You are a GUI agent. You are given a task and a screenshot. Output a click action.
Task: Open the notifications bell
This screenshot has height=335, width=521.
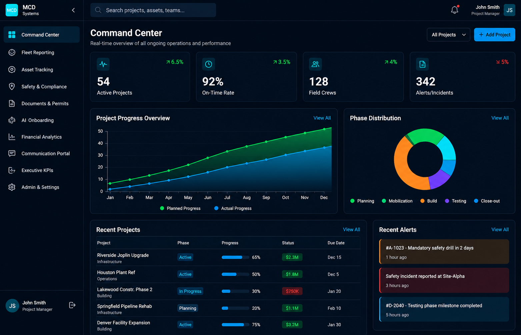point(455,10)
